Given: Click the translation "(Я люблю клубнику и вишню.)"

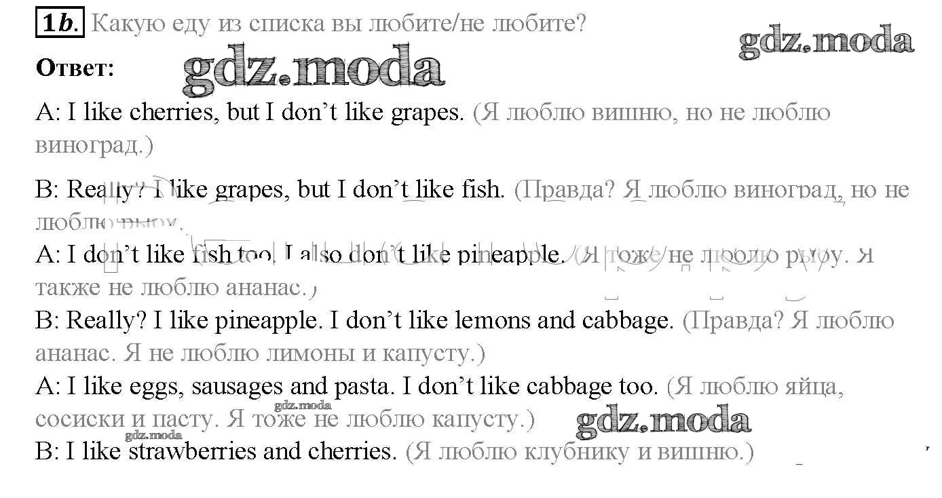Looking at the screenshot, I should 580,452.
